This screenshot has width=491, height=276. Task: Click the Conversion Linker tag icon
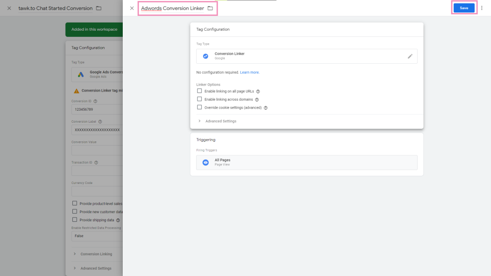pos(205,56)
